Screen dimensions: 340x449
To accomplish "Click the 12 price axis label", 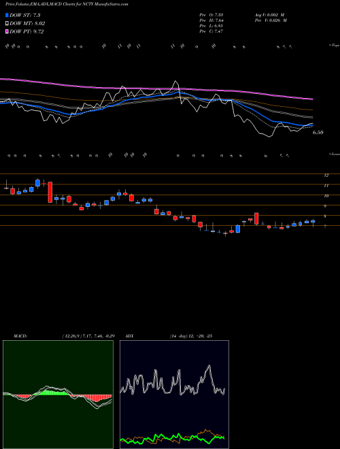I will 326,176.
